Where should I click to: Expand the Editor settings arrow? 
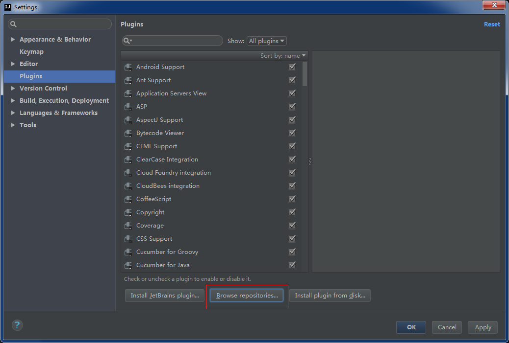click(13, 64)
